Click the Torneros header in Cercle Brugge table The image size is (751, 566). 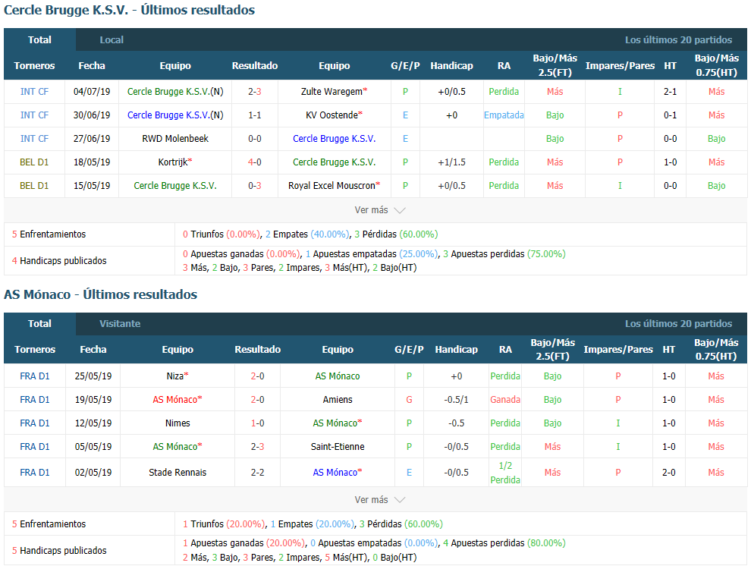[x=34, y=65]
